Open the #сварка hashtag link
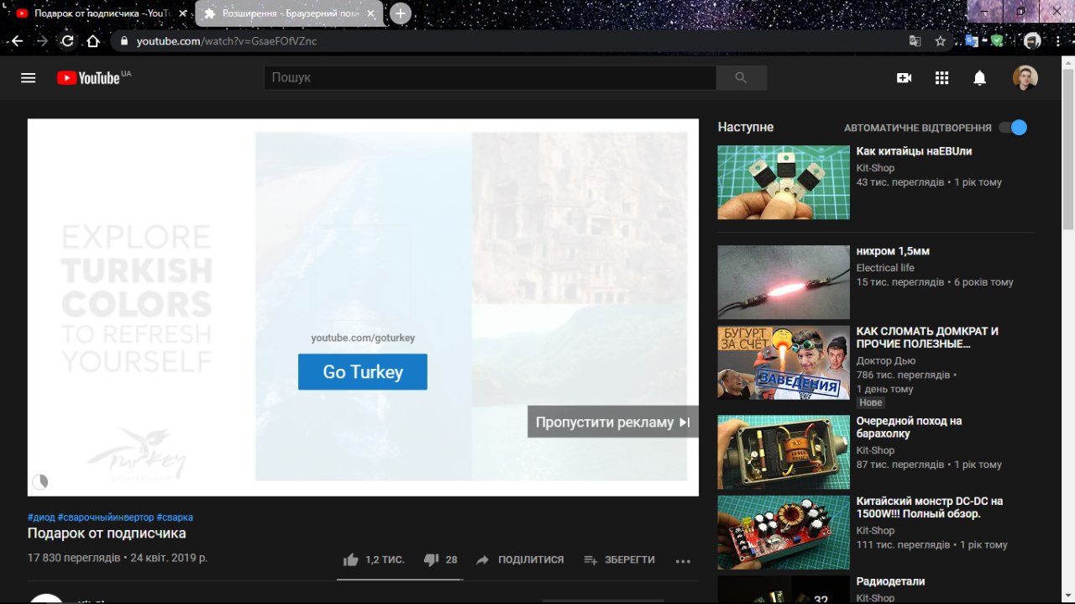Screen dimensions: 1075x604 point(175,517)
